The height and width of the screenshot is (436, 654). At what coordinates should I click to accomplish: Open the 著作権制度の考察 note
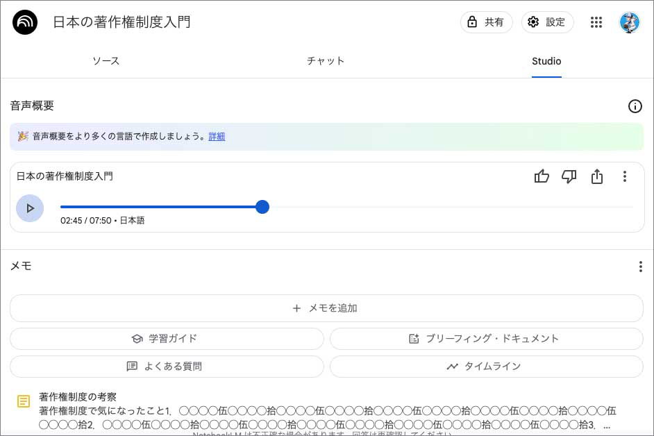(78, 397)
